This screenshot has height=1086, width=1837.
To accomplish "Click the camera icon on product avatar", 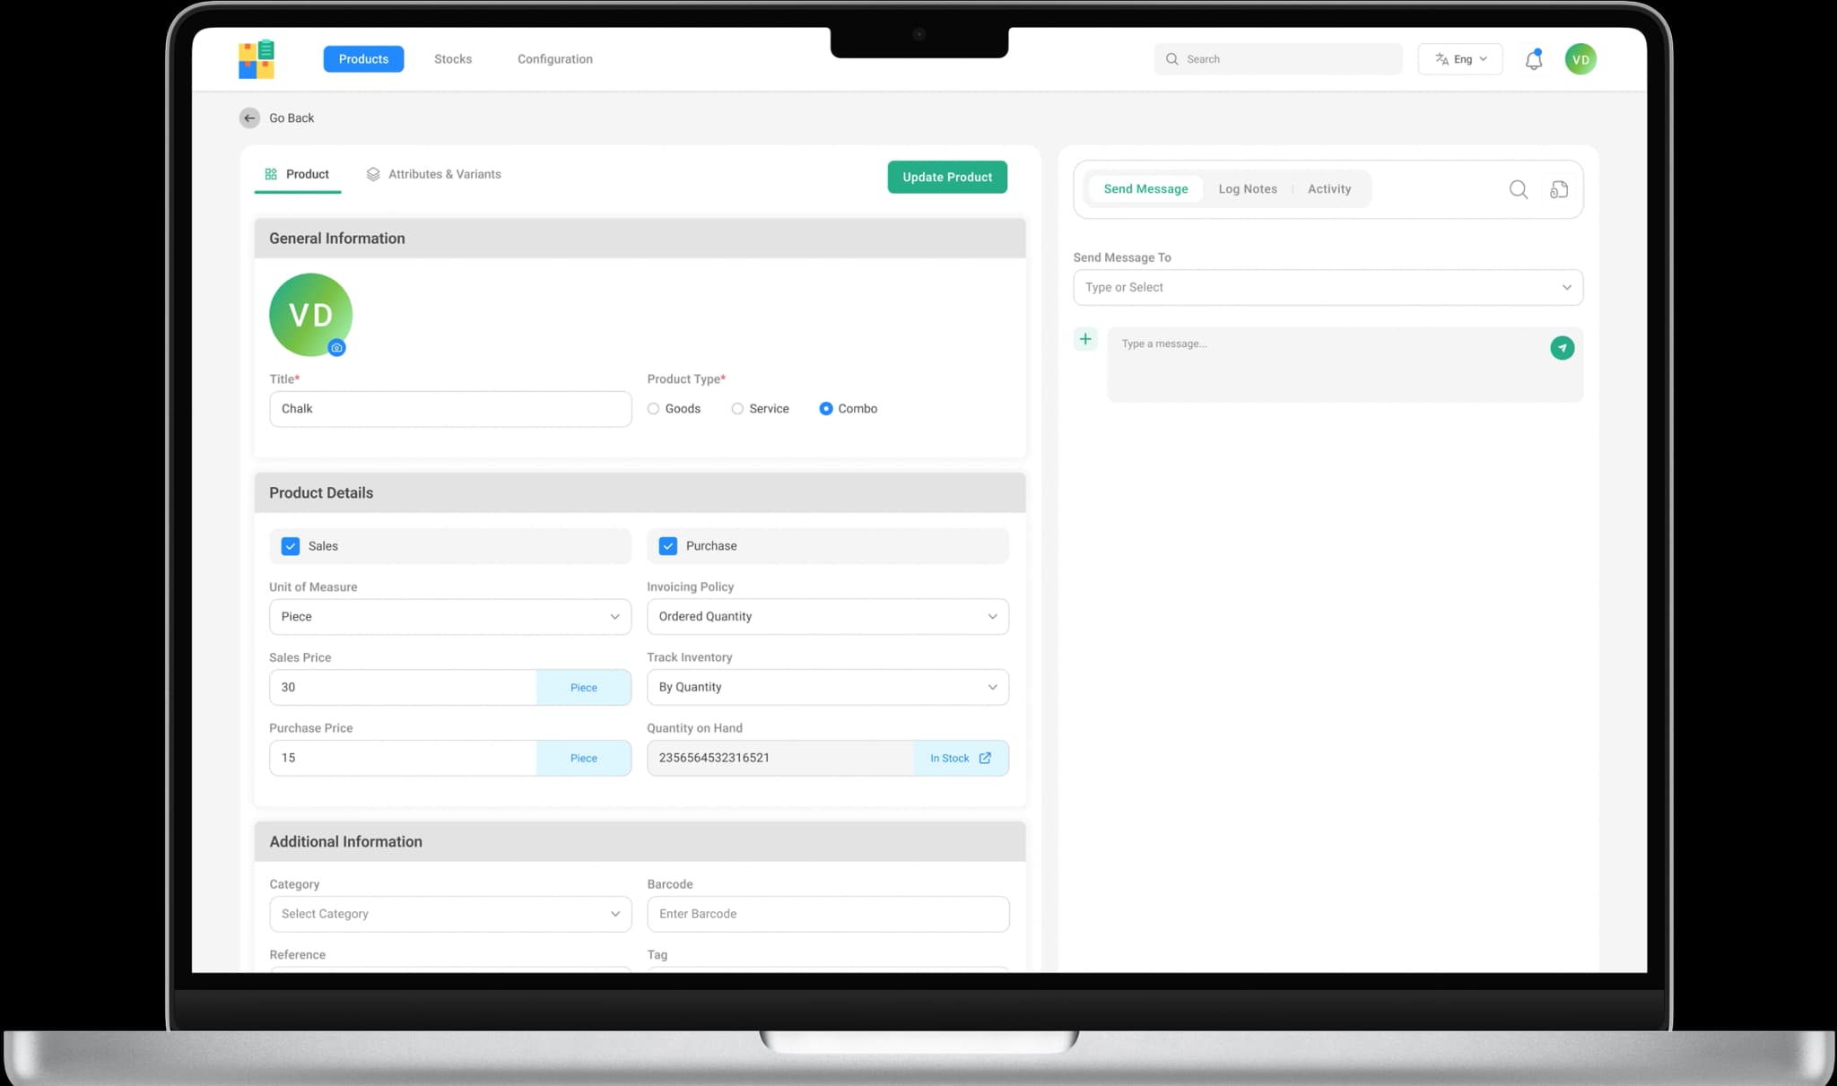I will pos(337,348).
